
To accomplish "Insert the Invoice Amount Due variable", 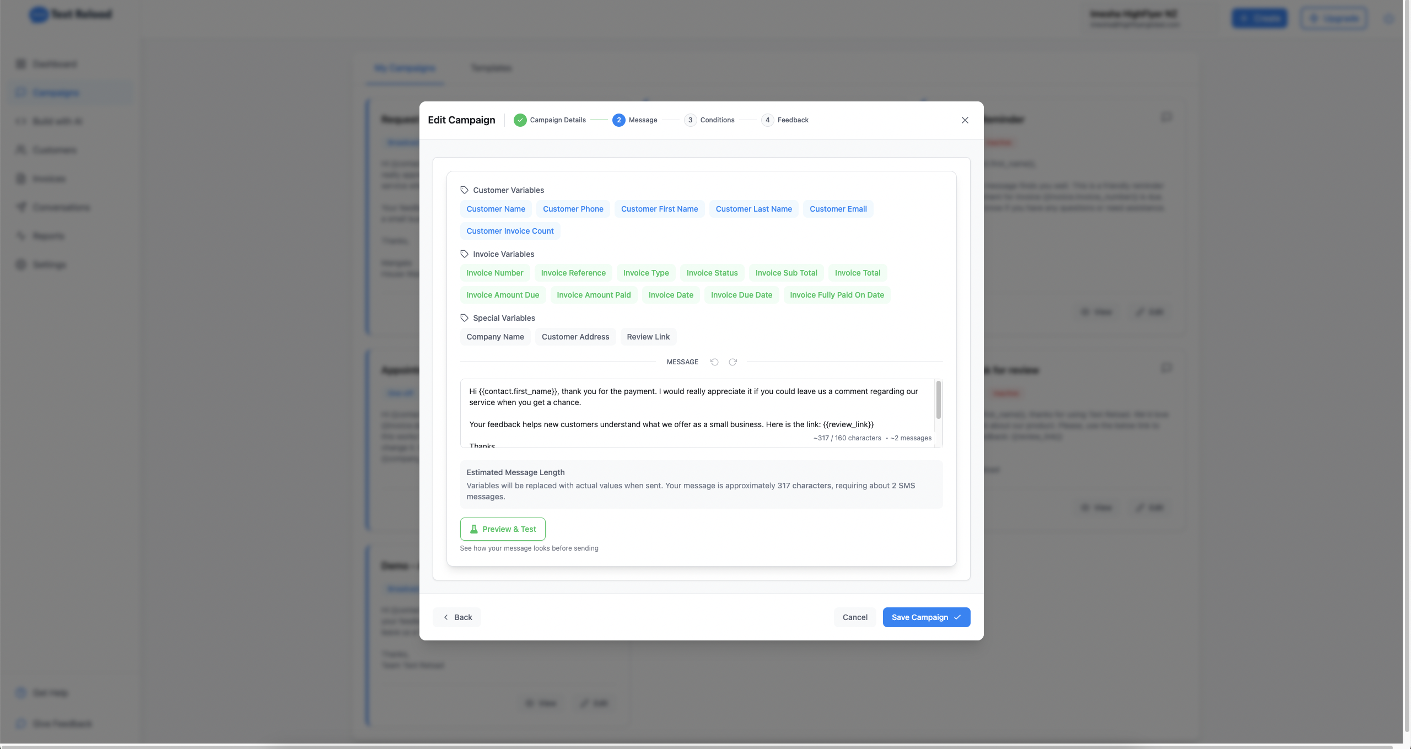I will (x=503, y=295).
